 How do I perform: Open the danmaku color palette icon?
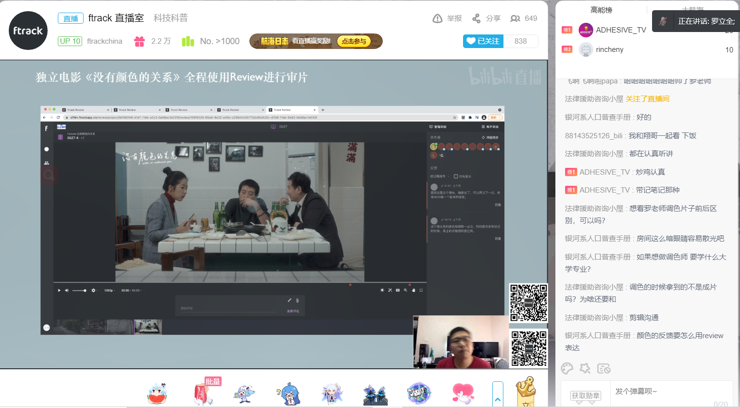click(567, 369)
